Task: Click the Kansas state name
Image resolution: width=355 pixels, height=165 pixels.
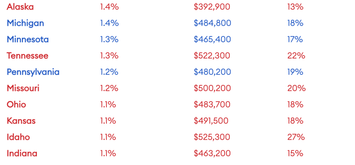Action: (21, 121)
